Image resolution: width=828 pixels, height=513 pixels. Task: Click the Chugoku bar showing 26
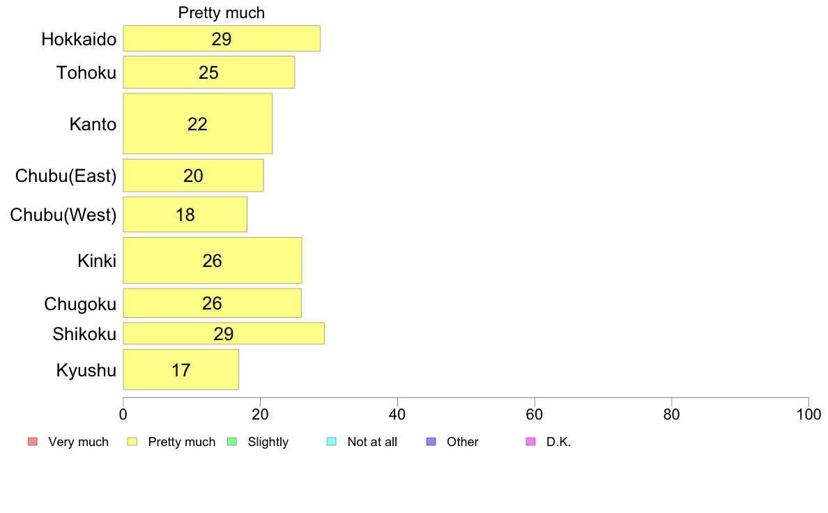coord(213,303)
